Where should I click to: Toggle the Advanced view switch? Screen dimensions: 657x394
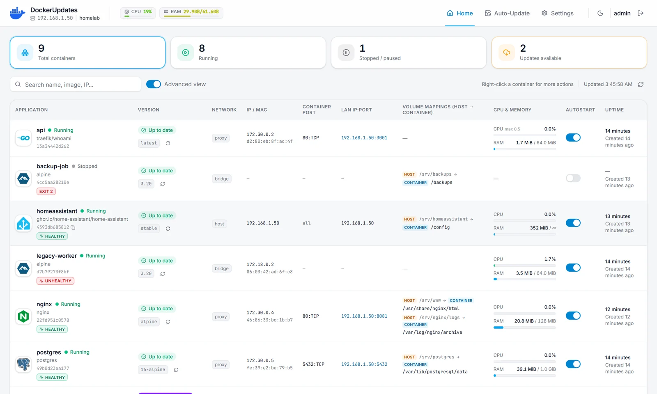click(x=154, y=84)
